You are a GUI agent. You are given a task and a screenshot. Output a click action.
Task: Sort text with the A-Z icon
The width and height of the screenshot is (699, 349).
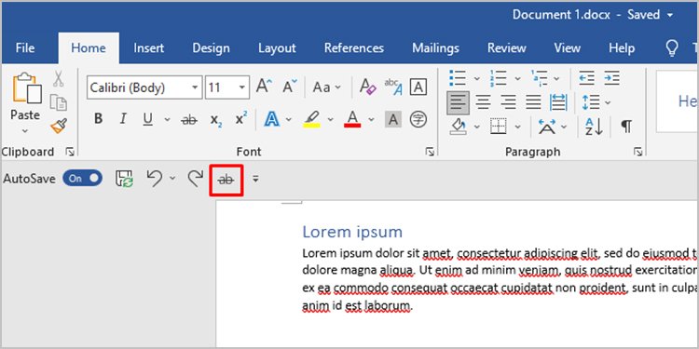(594, 127)
